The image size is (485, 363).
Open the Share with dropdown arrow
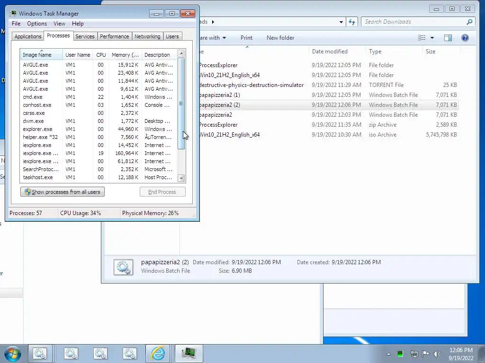(224, 38)
